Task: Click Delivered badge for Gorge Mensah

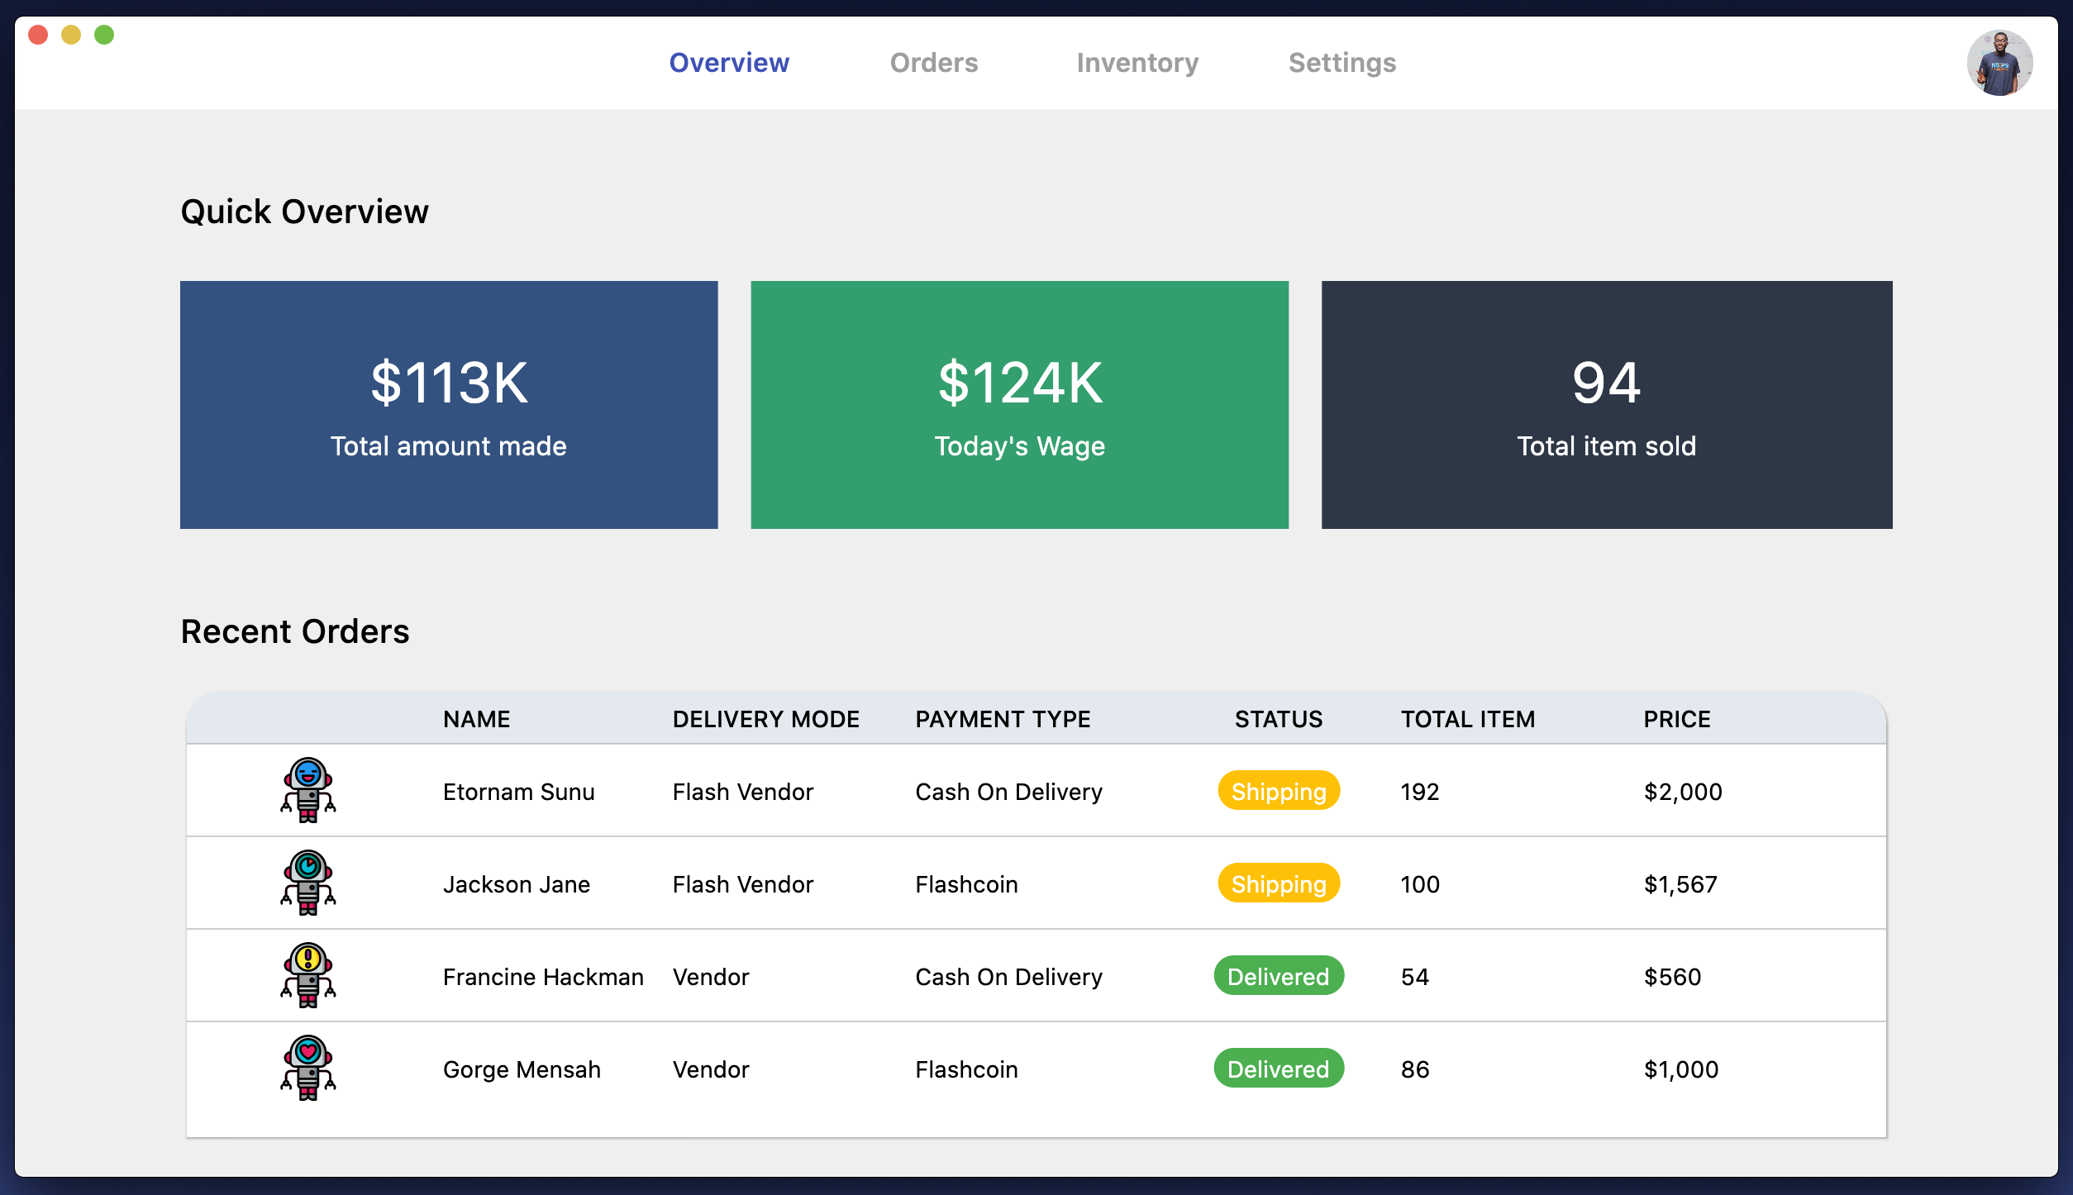Action: (x=1278, y=1069)
